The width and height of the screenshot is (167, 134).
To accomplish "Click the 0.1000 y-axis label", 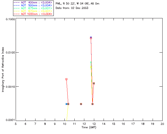I will point(10,19).
